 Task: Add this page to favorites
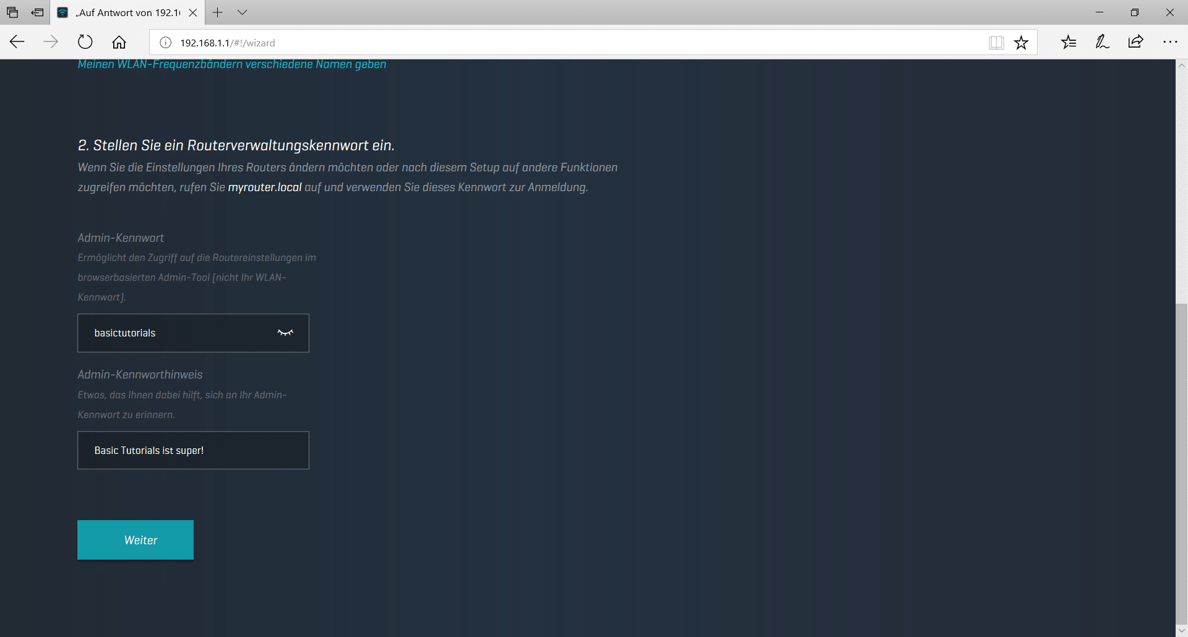coord(1021,43)
